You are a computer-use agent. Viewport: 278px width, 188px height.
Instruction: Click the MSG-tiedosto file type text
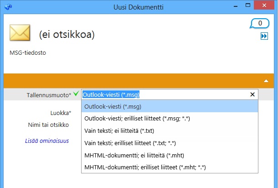click(28, 53)
